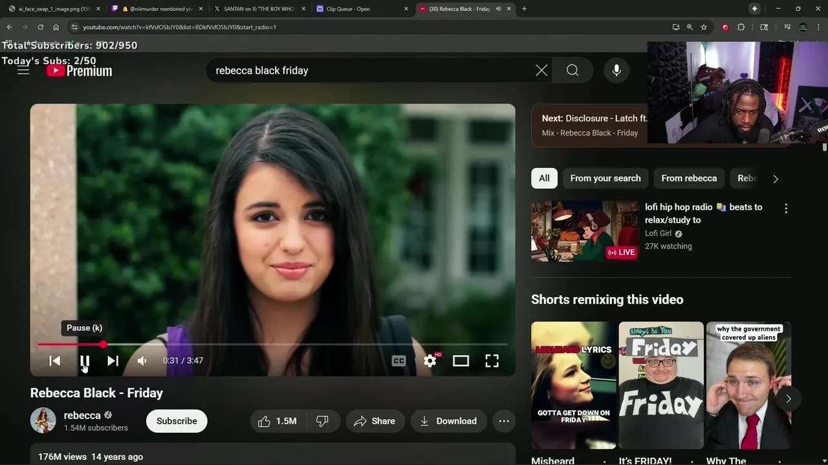Image resolution: width=828 pixels, height=465 pixels.
Task: Switch to SANTAN on X tab
Action: coord(258,9)
